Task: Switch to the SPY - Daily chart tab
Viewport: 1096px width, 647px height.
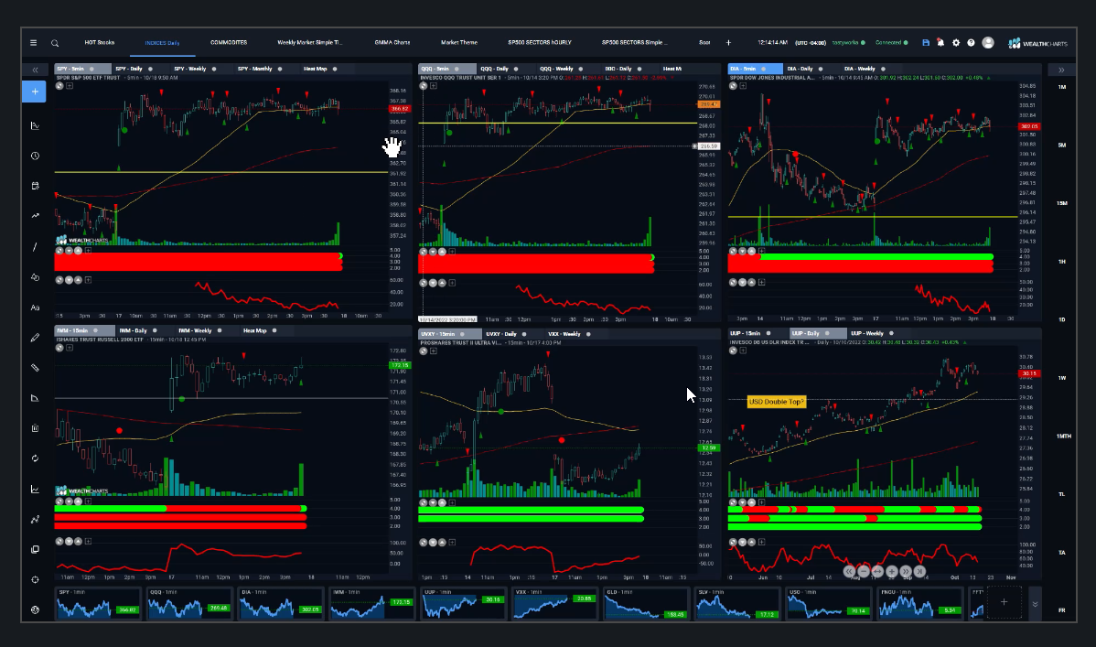Action: pyautogui.click(x=129, y=70)
